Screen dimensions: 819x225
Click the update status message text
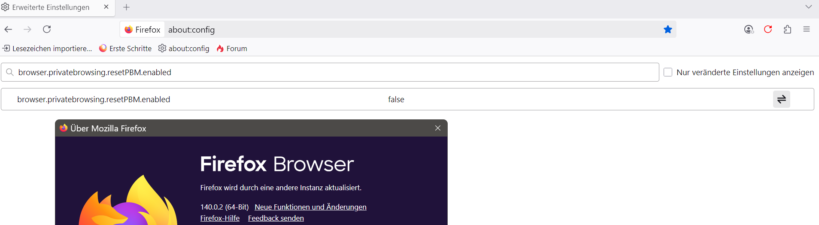tap(281, 188)
